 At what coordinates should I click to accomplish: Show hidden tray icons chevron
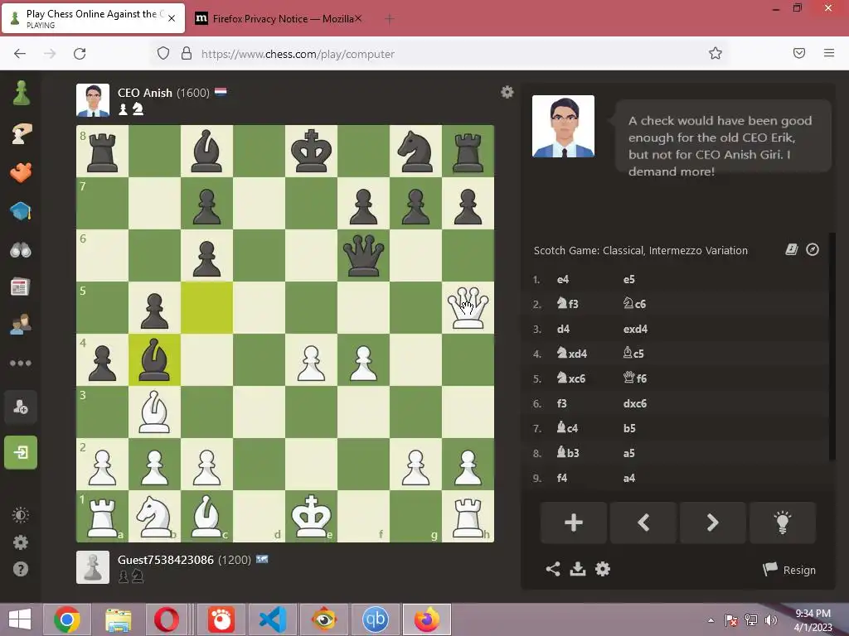pos(711,620)
